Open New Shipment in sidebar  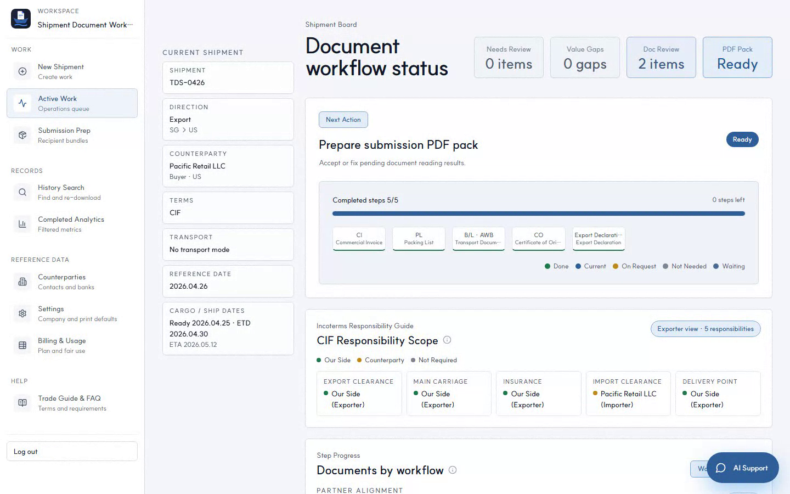coord(72,71)
